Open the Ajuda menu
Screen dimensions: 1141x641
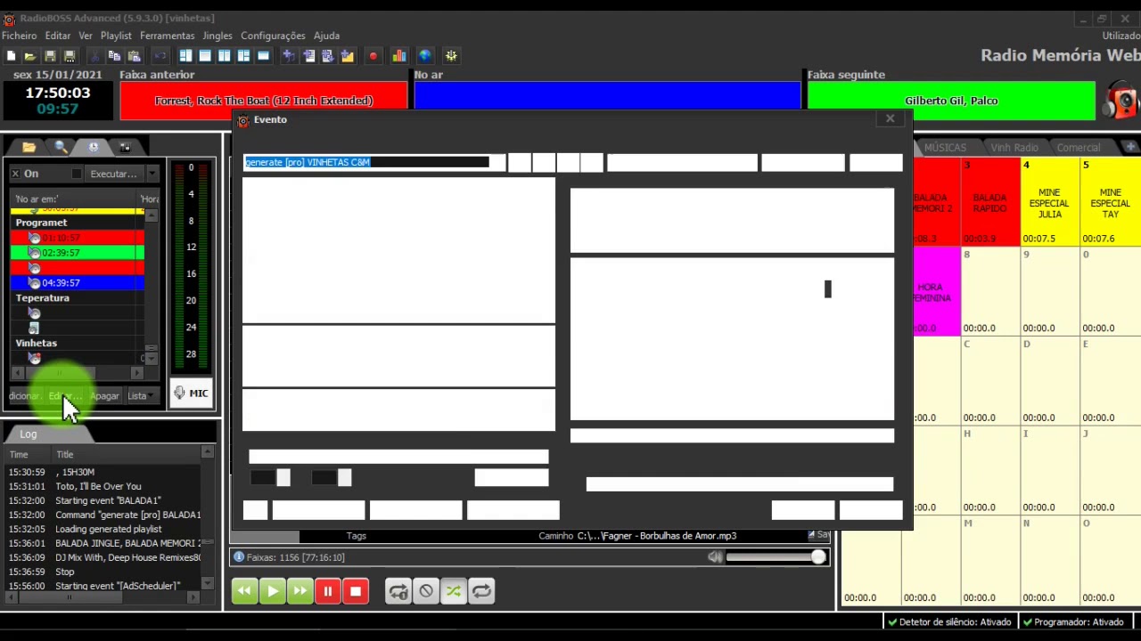click(326, 36)
